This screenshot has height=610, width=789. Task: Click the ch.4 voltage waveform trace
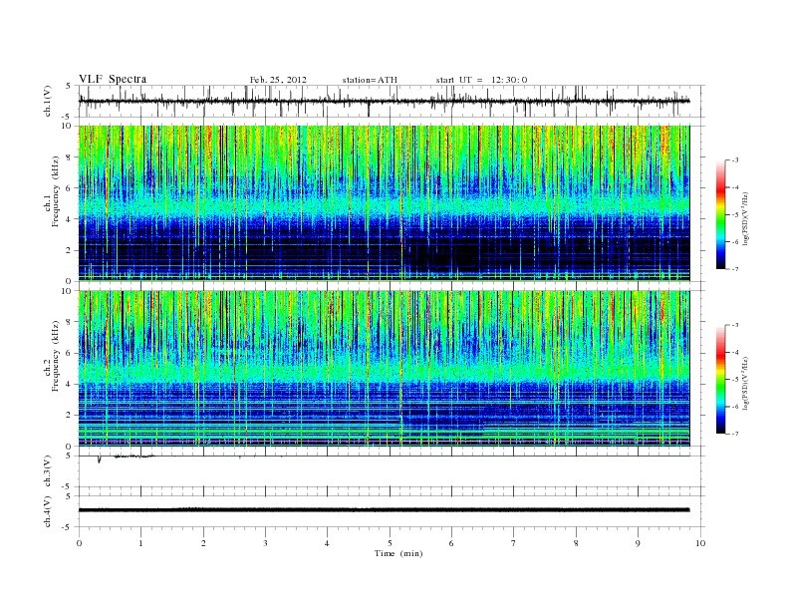point(384,510)
